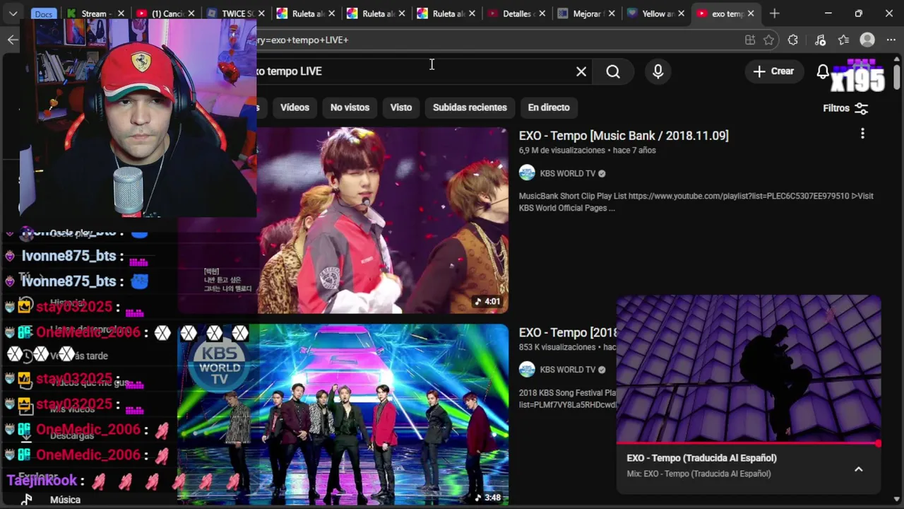
Task: Clear the YouTube search box text
Action: click(581, 71)
